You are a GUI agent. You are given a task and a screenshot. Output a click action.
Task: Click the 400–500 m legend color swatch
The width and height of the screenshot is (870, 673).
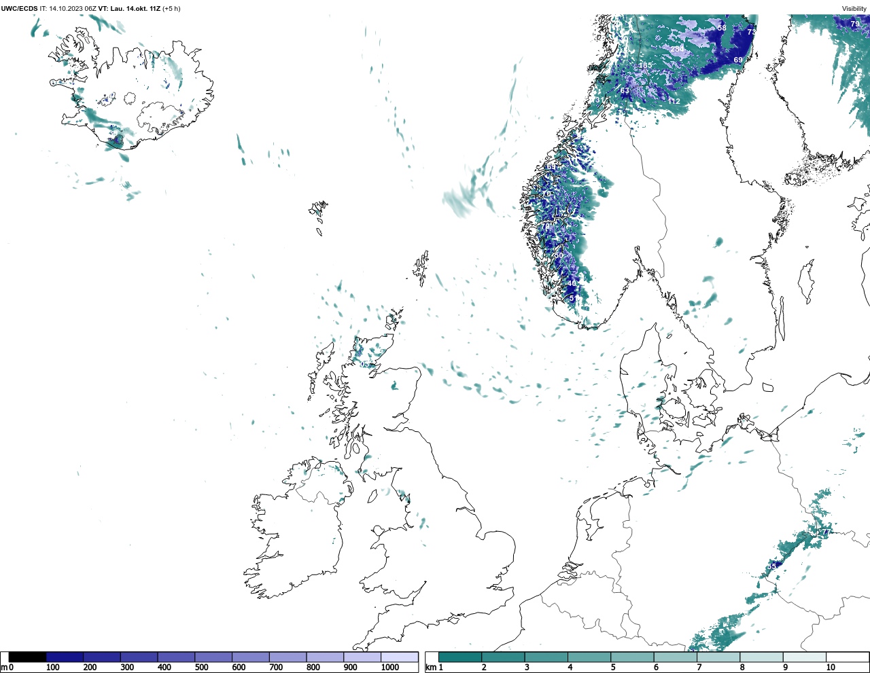coord(176,657)
